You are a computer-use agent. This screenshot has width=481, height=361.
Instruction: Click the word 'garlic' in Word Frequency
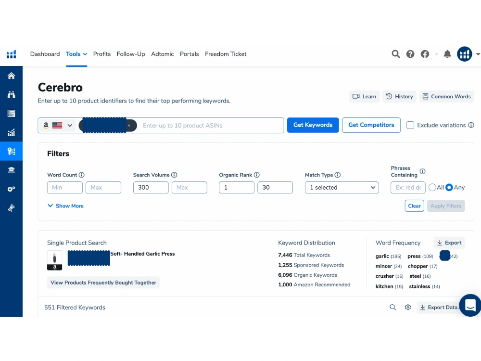click(382, 256)
